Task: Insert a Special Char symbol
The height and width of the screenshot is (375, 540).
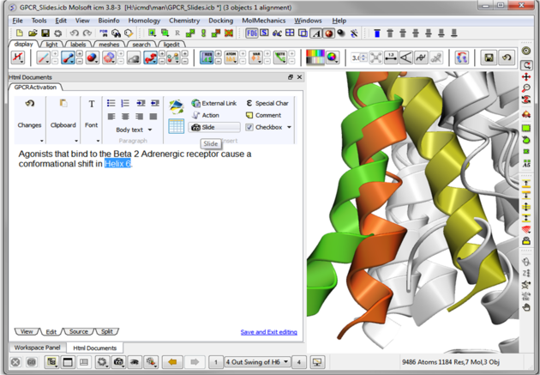Action: coord(267,103)
